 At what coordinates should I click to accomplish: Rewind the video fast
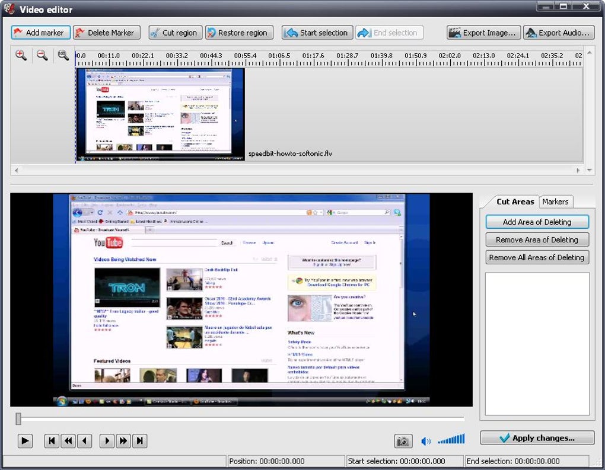click(68, 441)
